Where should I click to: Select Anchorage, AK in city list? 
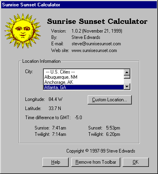tap(83, 82)
